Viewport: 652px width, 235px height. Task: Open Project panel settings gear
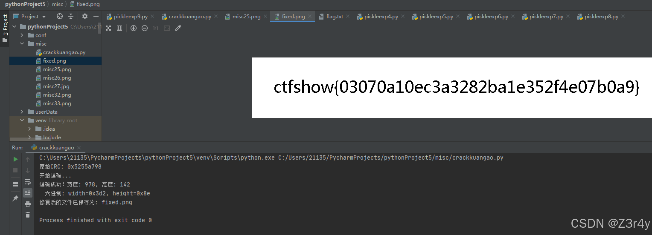(85, 16)
